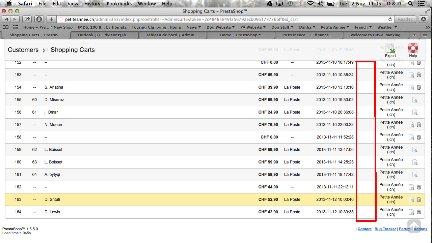
Task: Open Volume status menu
Action: tap(320, 4)
